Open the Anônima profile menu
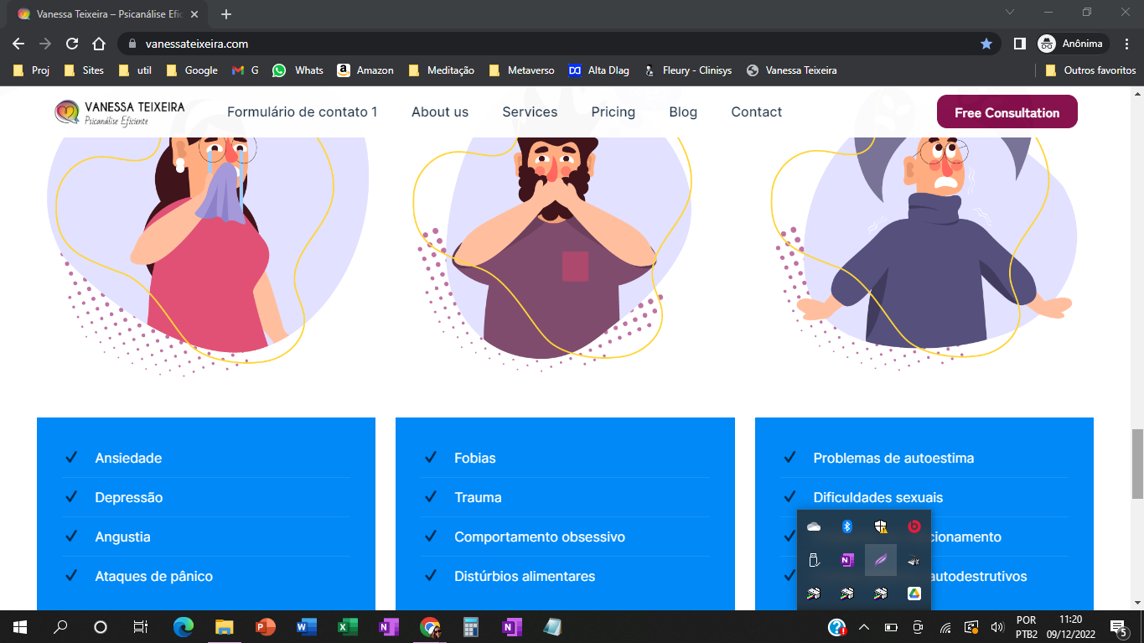 click(1072, 44)
